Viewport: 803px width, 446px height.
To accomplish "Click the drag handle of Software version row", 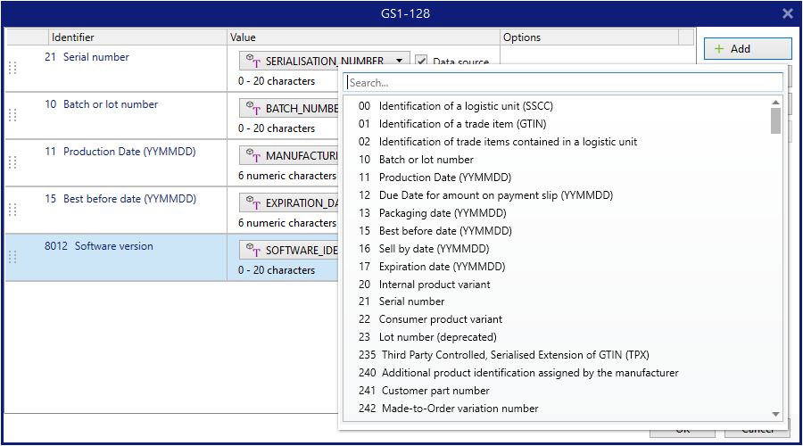I will point(12,257).
